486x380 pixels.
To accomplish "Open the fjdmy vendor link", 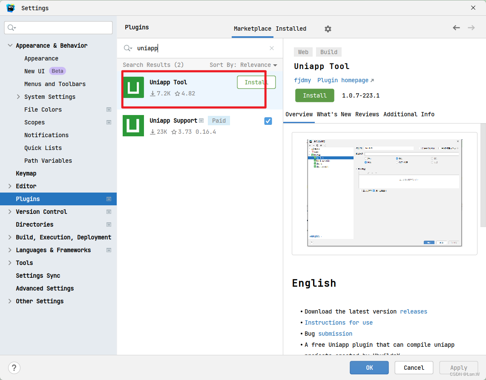I will click(302, 80).
